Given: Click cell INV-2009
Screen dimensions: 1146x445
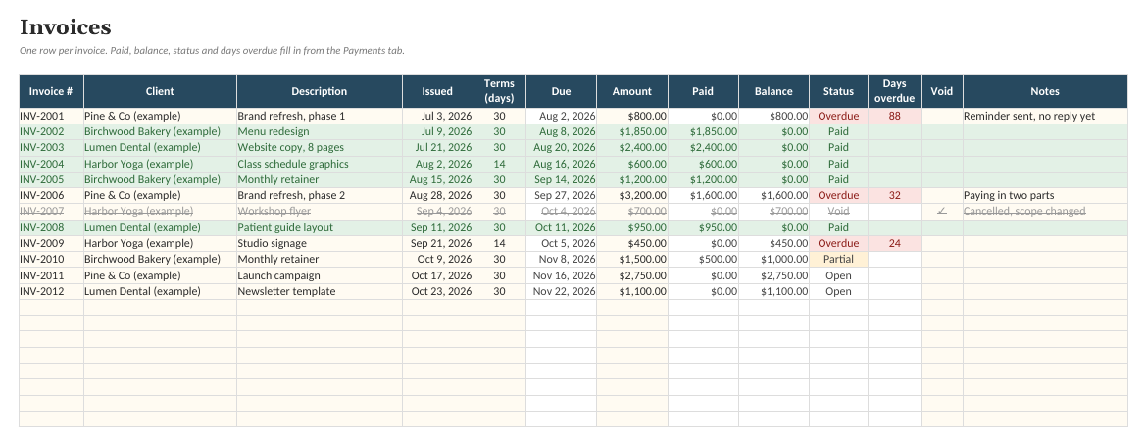Looking at the screenshot, I should point(51,243).
